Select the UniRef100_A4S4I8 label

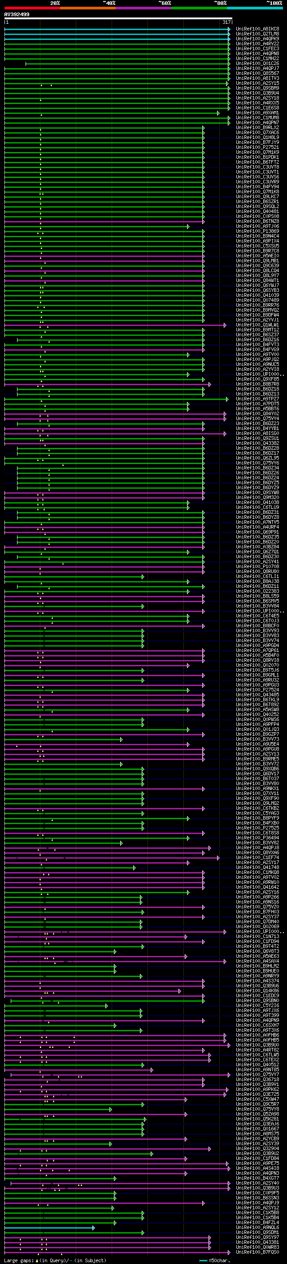coord(257,1168)
